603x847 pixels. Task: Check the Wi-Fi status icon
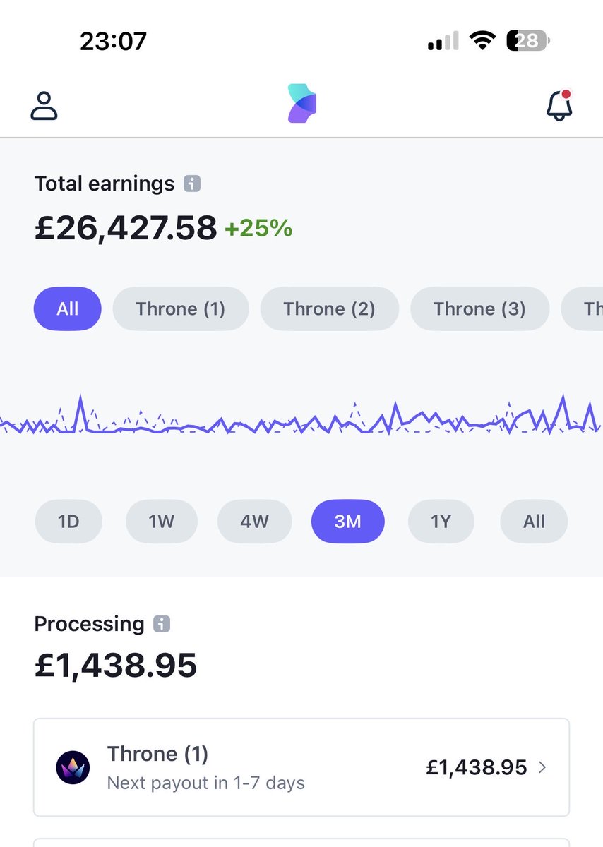483,42
